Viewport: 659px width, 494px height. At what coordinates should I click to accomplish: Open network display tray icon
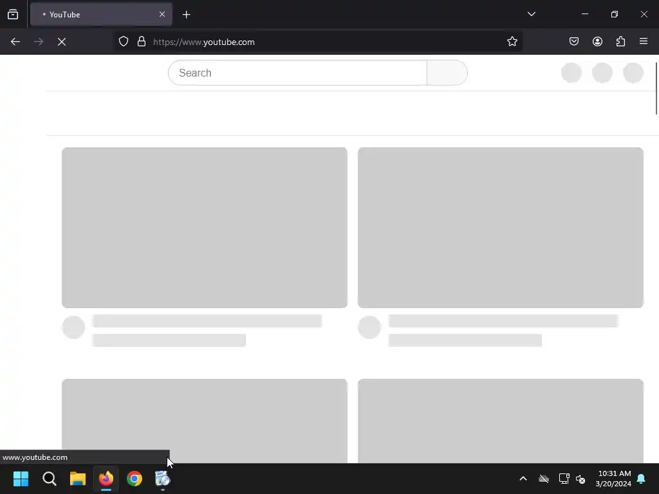tap(564, 479)
